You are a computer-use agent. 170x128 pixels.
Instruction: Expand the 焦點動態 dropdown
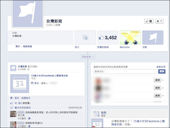[x=88, y=57]
